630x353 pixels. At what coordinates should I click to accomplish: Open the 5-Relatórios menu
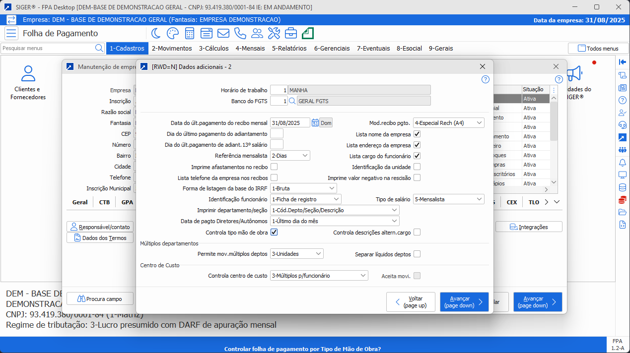[289, 49]
